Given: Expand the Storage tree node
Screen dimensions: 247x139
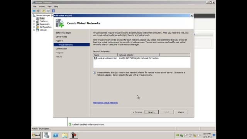Looking at the screenshot, I should [34, 30].
